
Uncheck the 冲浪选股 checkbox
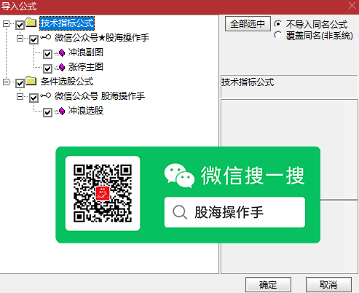[x=47, y=112]
